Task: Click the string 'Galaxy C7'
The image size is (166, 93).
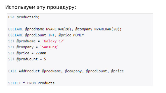Action: pos(53,41)
